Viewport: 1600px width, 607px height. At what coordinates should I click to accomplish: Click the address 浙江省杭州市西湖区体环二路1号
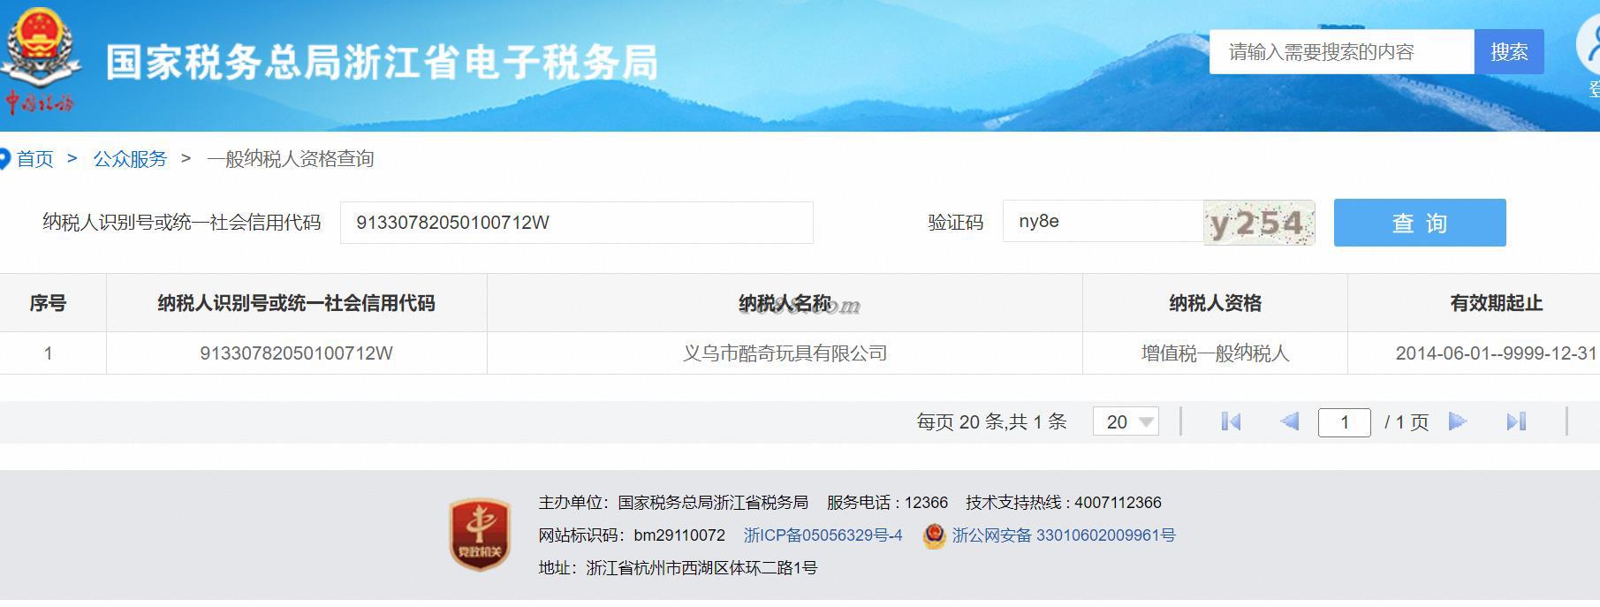pos(701,568)
